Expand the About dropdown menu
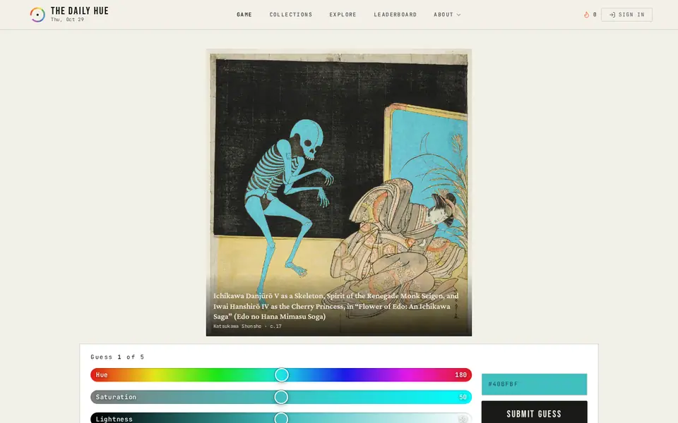This screenshot has height=423, width=678. click(x=447, y=15)
